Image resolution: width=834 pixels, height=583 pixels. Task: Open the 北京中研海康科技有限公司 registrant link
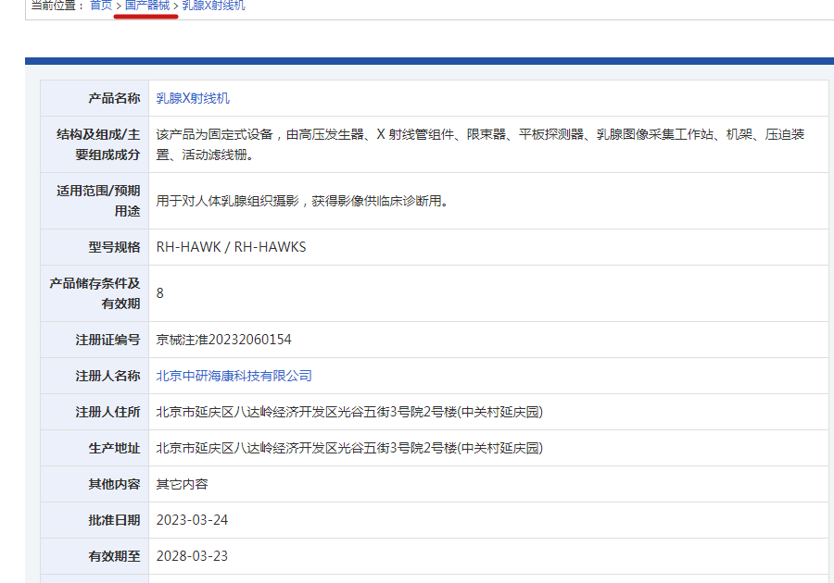point(234,376)
